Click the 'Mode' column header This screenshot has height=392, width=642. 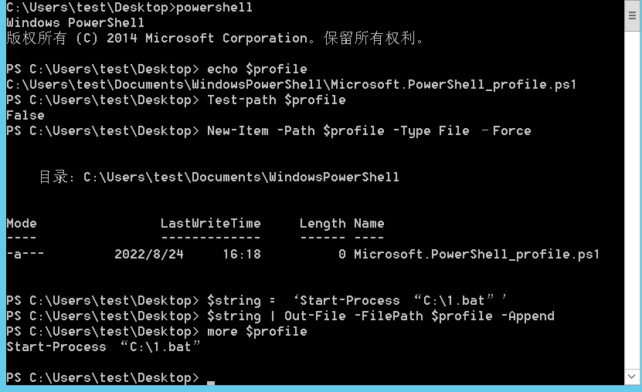coord(22,224)
